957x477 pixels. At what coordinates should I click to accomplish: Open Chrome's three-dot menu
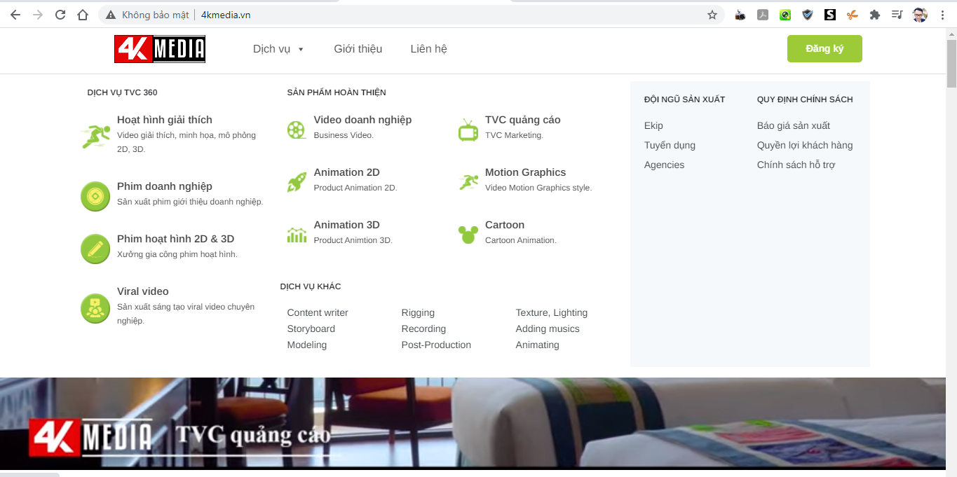pyautogui.click(x=943, y=15)
